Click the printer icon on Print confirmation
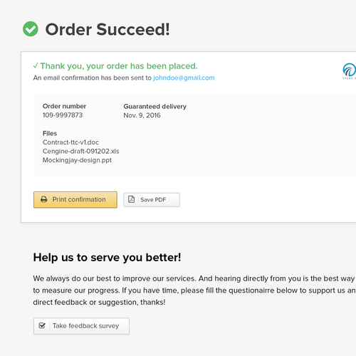Screen dimensions: 356x356 tap(44, 199)
